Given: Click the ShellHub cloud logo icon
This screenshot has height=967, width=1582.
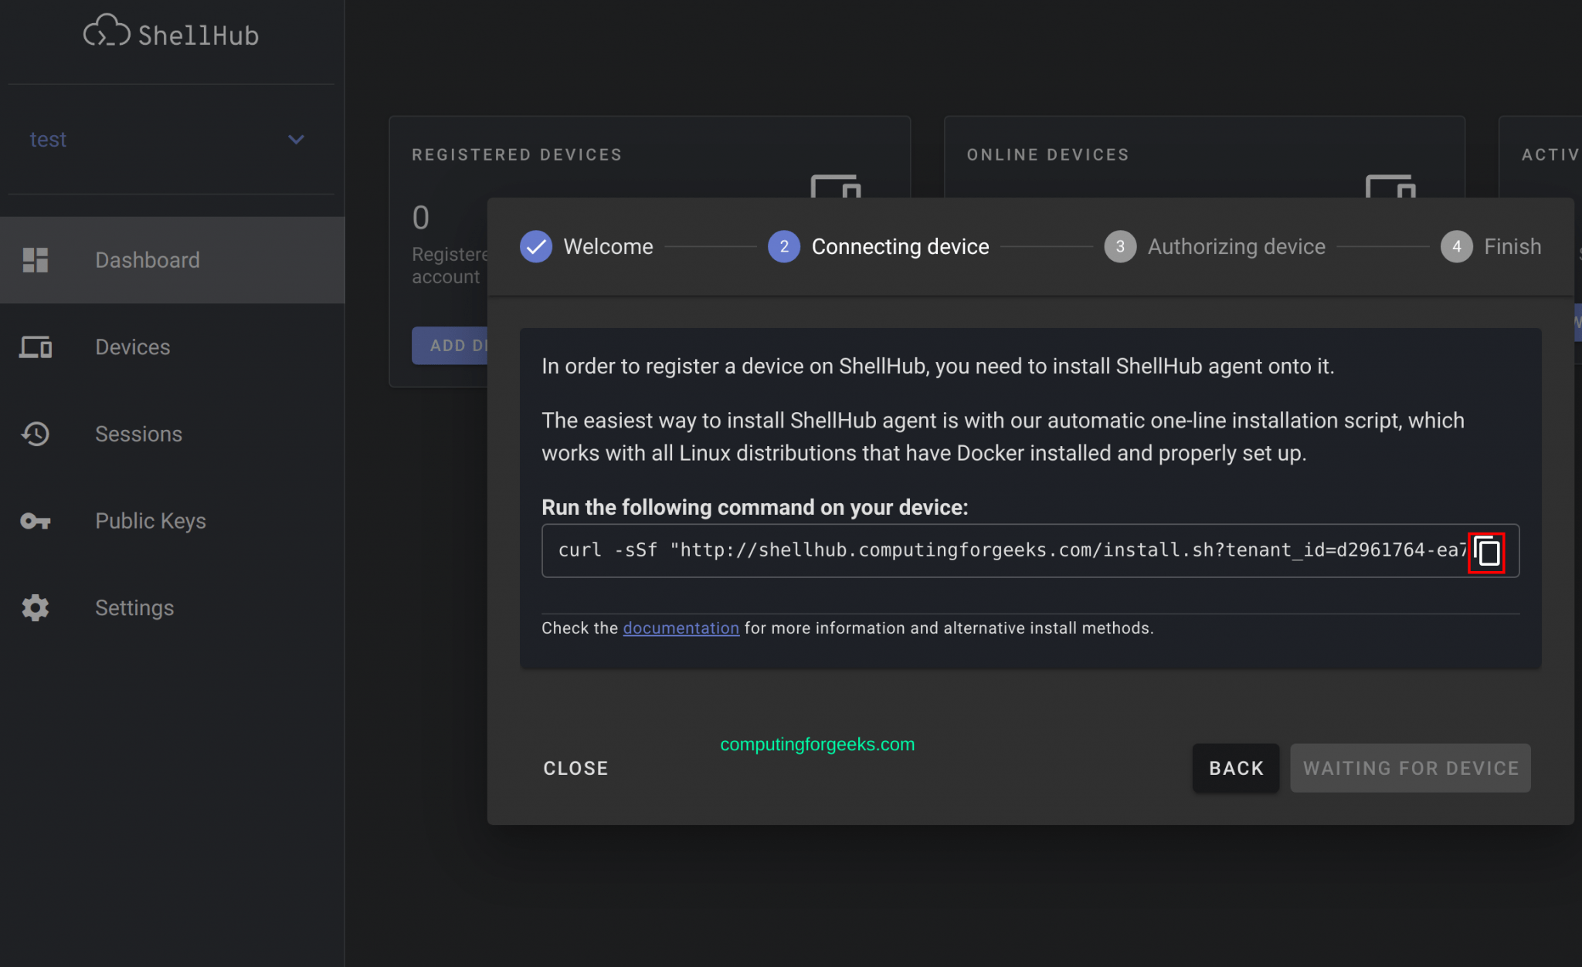Looking at the screenshot, I should coord(107,32).
